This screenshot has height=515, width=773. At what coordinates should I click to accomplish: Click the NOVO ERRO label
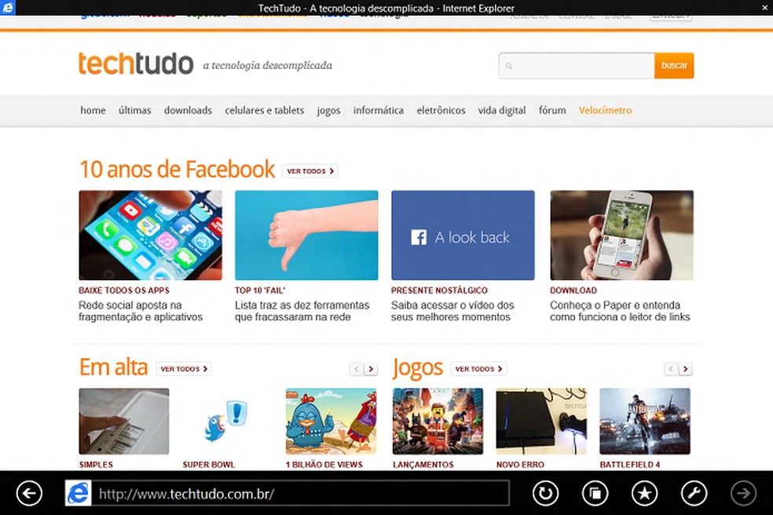(x=520, y=464)
